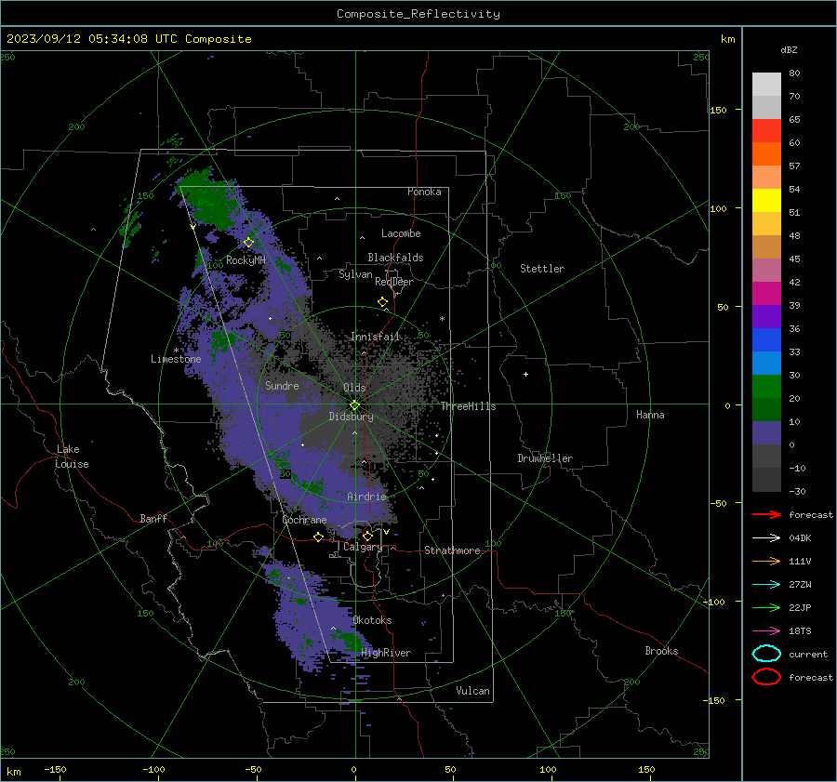
Task: Click the Limestone label
Action: [x=176, y=359]
